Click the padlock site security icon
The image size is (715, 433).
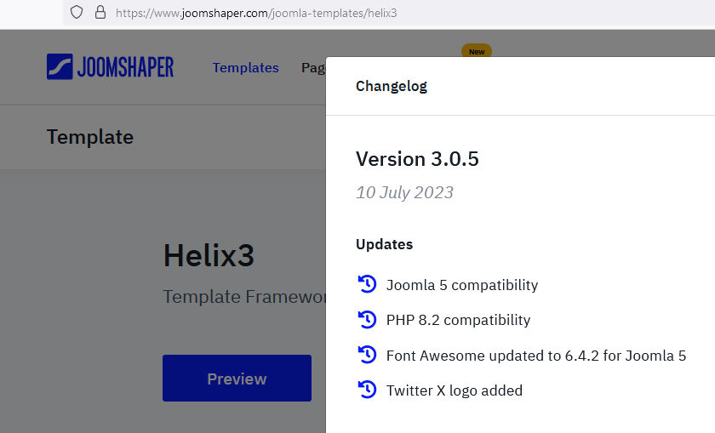[x=100, y=13]
